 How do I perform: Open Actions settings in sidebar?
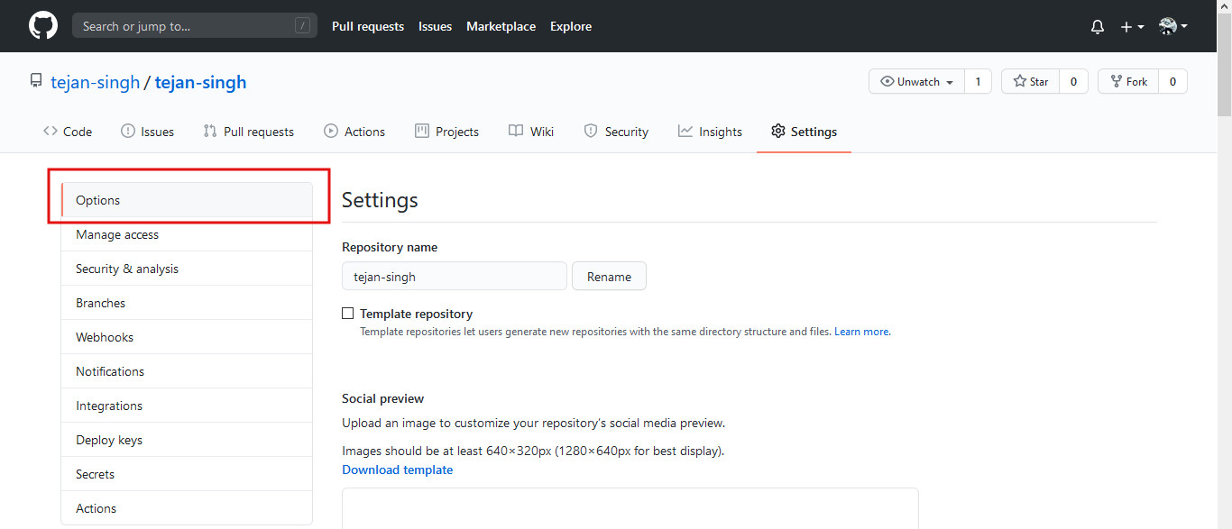pyautogui.click(x=187, y=508)
